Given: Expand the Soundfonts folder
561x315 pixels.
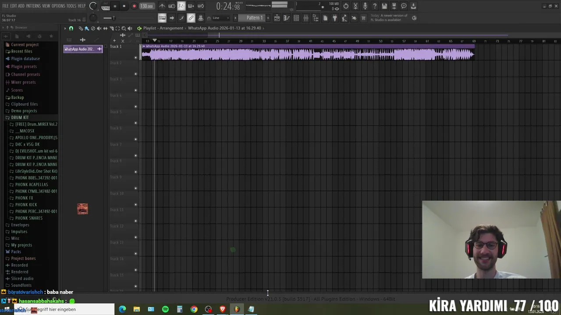Looking at the screenshot, I should [x=21, y=285].
